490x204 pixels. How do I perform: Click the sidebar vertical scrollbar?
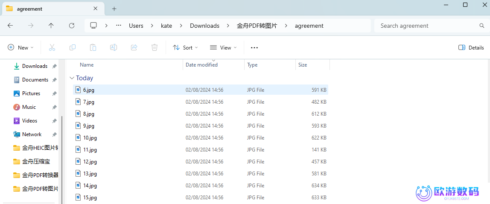point(62,159)
